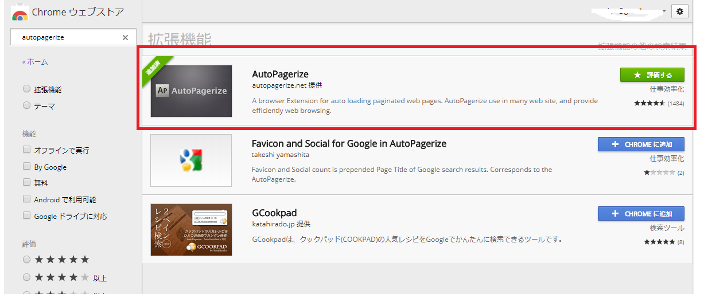Image resolution: width=704 pixels, height=294 pixels.
Task: Enable Android で利用可能 filter
Action: 26,199
